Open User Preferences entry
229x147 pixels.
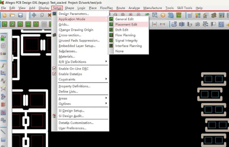click(x=72, y=128)
